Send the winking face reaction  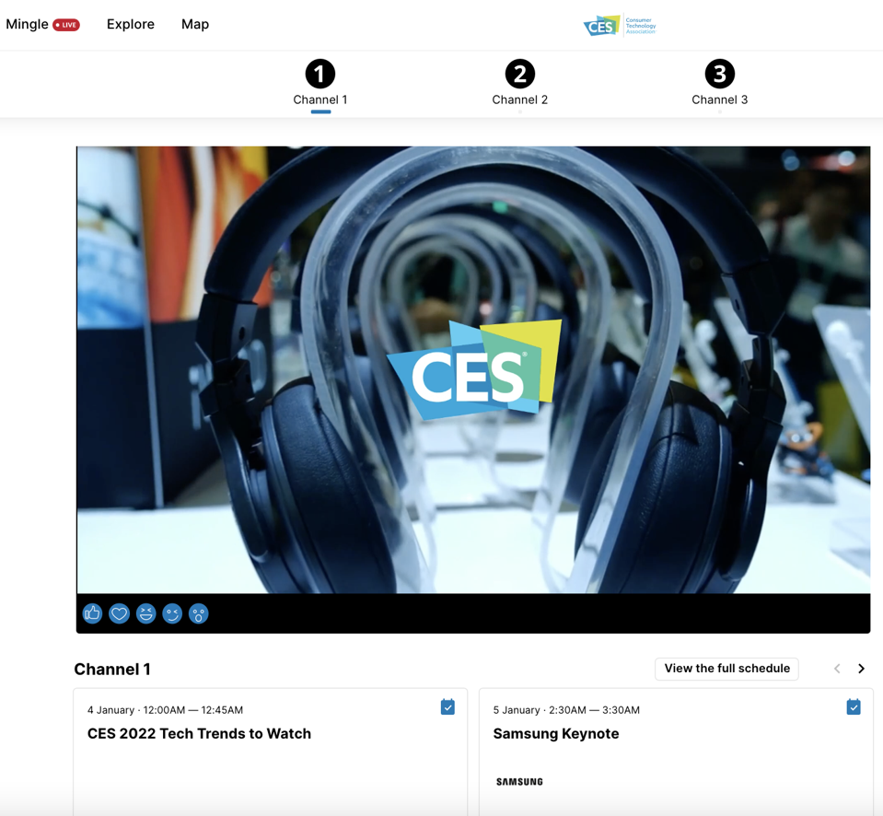pos(172,613)
